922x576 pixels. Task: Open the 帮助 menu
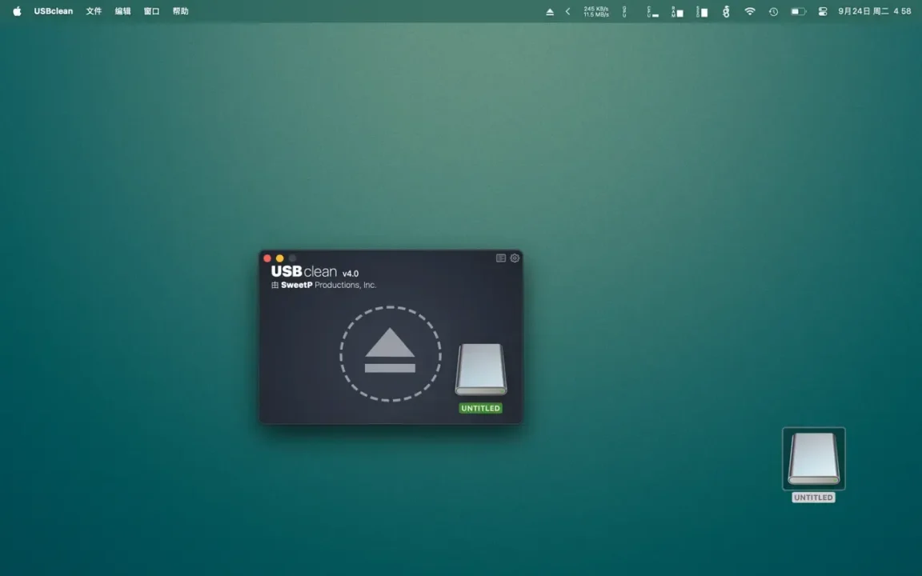(180, 11)
